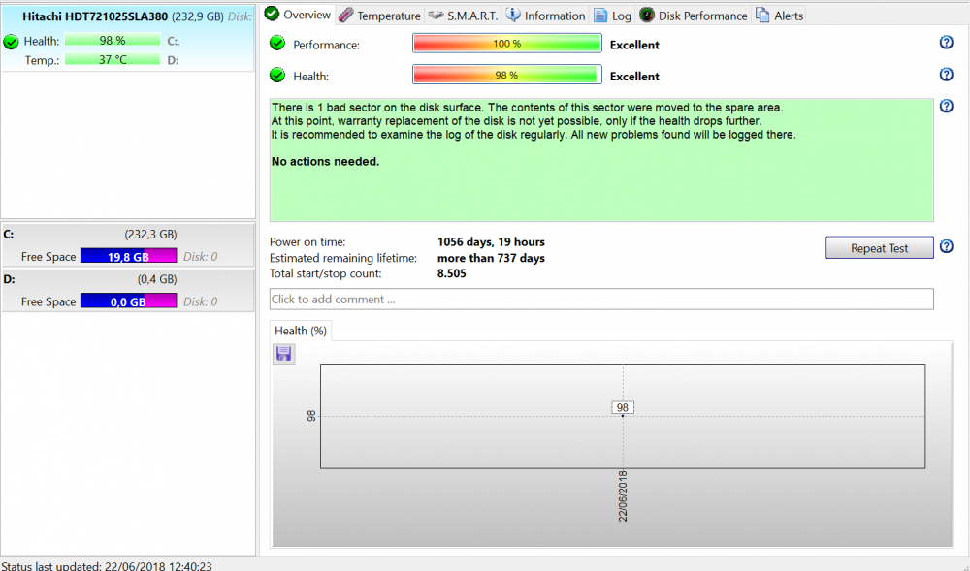Open help for the status description box
Viewport: 970px width, 571px height.
tap(947, 106)
